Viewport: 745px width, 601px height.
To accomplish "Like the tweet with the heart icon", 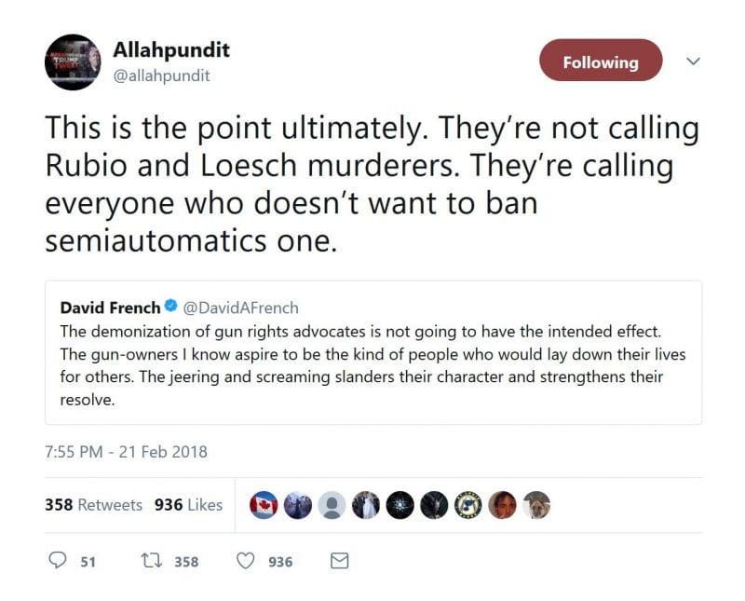I will coord(246,561).
